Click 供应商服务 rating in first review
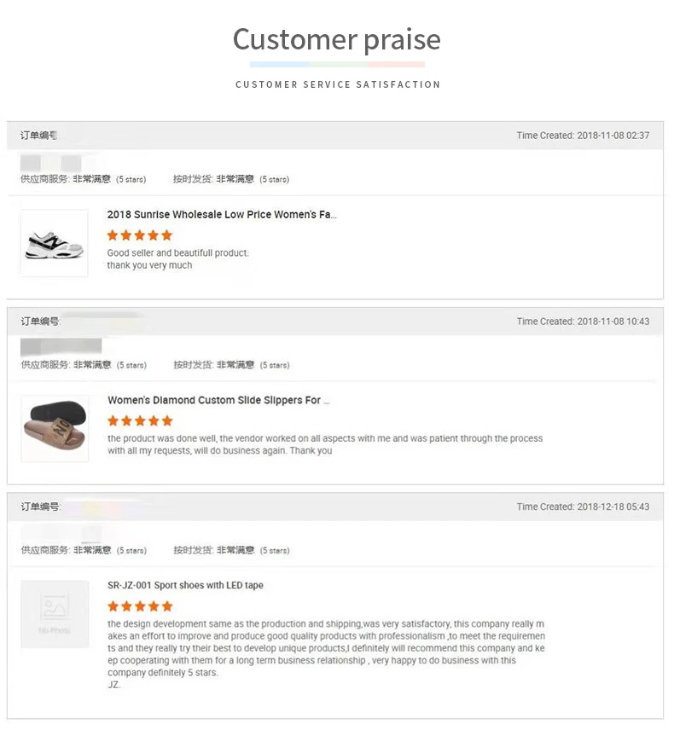674x753 pixels. point(83,179)
